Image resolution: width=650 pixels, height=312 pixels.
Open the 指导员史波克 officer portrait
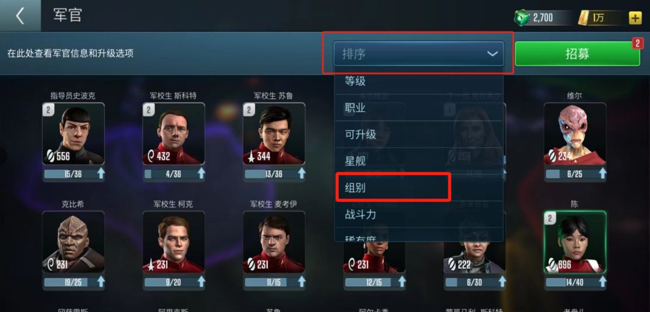pyautogui.click(x=73, y=133)
